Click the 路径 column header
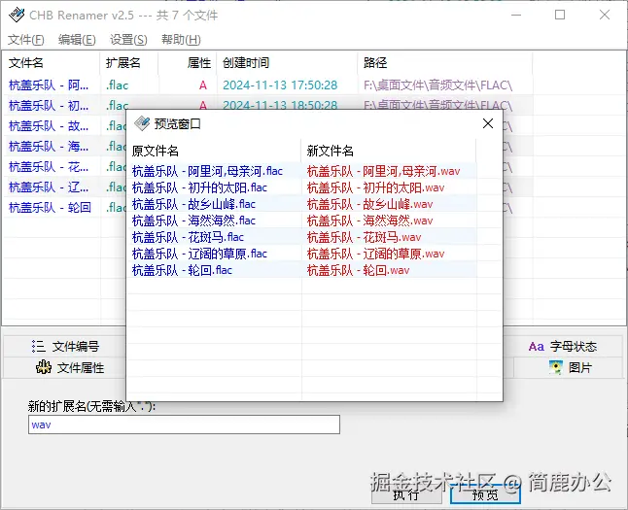 (444, 63)
